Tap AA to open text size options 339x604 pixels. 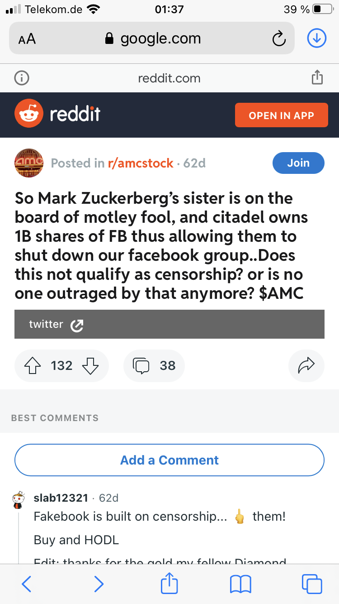pyautogui.click(x=27, y=38)
